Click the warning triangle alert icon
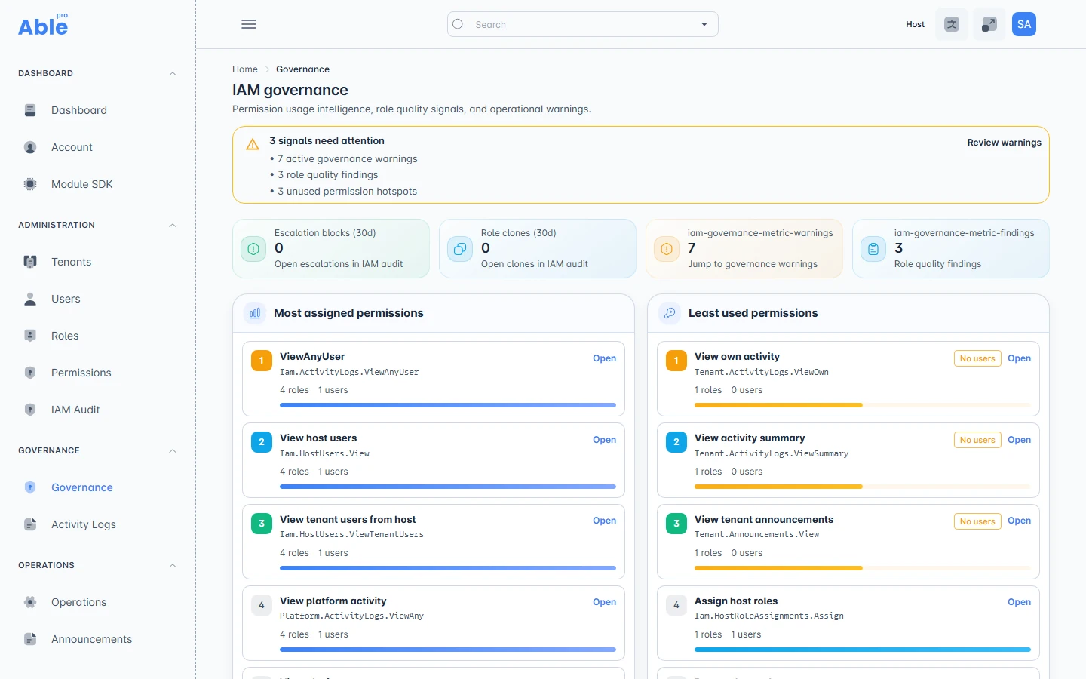Viewport: 1086px width, 679px height. point(253,144)
